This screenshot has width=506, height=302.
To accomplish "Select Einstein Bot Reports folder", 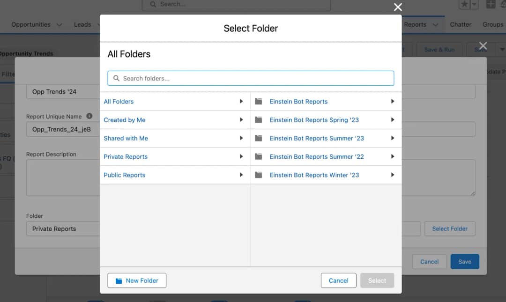I will (x=298, y=101).
